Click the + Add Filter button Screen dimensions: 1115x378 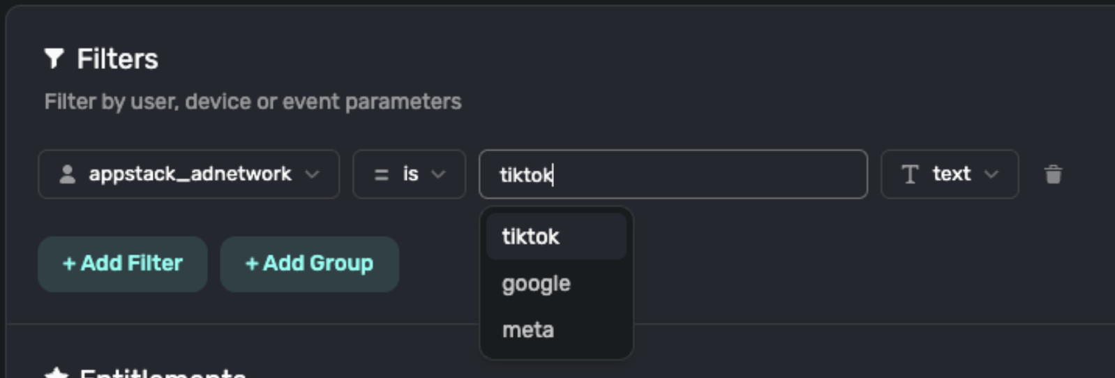123,264
